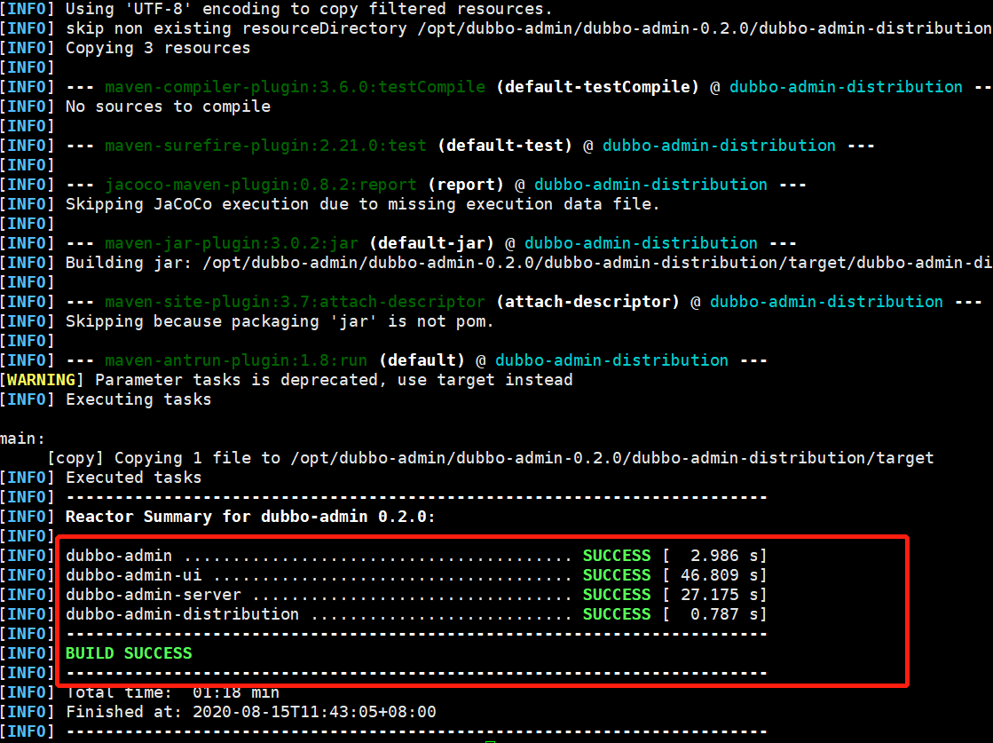Click 'No sources to compile' line
The width and height of the screenshot is (993, 743).
point(168,107)
